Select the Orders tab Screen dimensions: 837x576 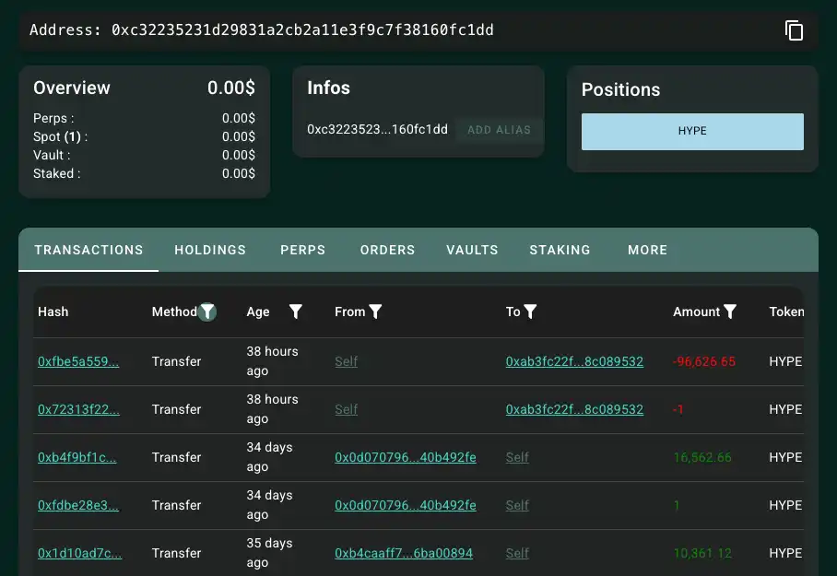[387, 250]
